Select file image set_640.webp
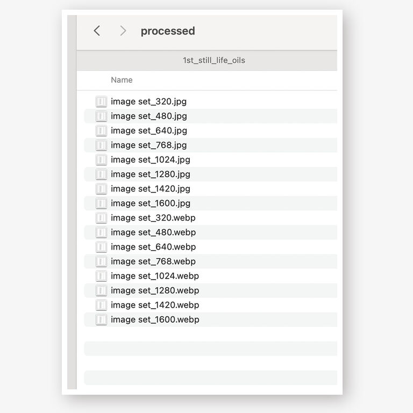Image resolution: width=413 pixels, height=413 pixels. pyautogui.click(x=153, y=247)
